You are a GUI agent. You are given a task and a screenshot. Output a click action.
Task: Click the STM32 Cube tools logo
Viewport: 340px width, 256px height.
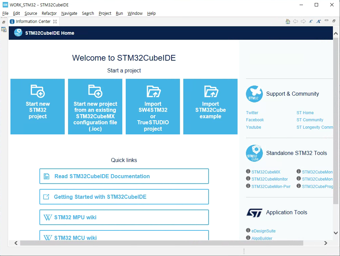coord(254,153)
